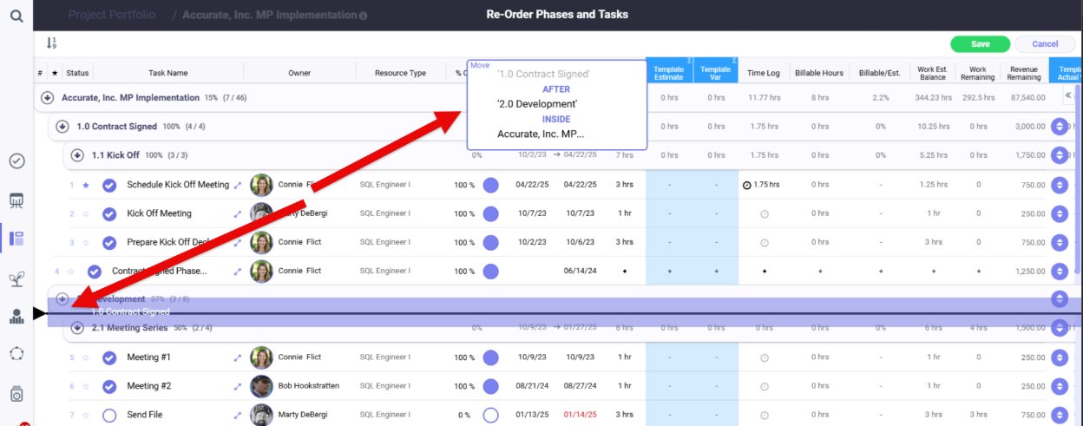Toggle the blue star on Schedule Kick Off Meeting

point(85,185)
